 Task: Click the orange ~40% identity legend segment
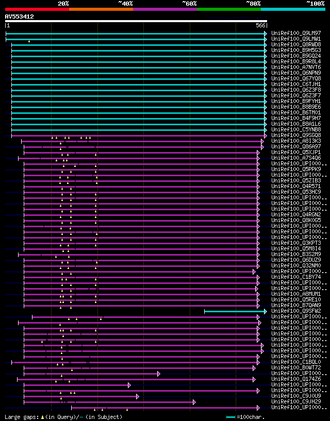(x=101, y=9)
